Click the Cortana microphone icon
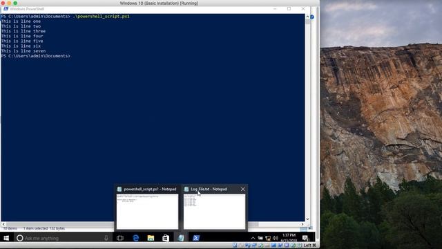This screenshot has height=249, width=442. pos(106,238)
